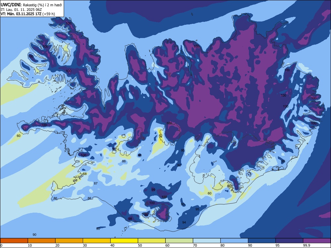The height and width of the screenshot is (248, 331).
Task: Click the "UWC/DINI" title text
Action: tap(11, 5)
